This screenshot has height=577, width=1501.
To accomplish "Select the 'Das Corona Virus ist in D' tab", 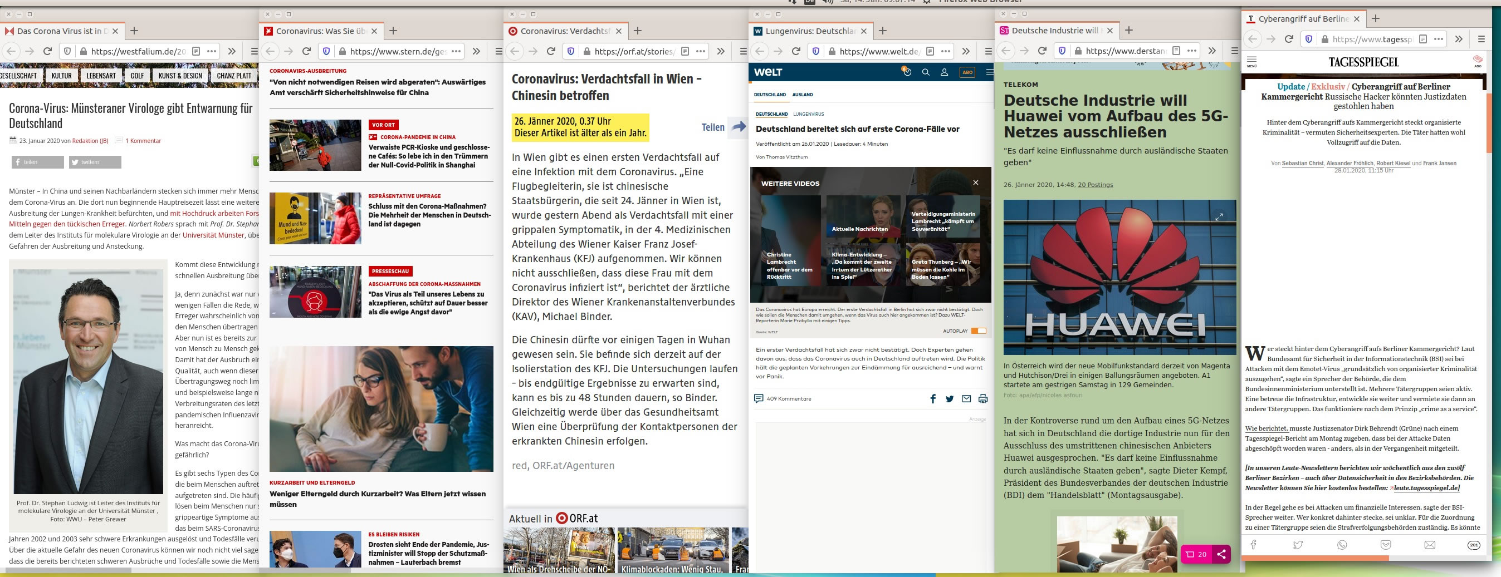I will (61, 31).
